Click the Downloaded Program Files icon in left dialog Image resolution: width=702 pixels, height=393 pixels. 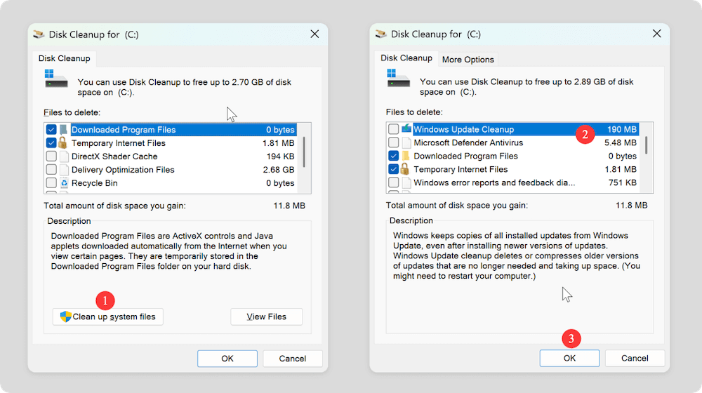coord(64,130)
